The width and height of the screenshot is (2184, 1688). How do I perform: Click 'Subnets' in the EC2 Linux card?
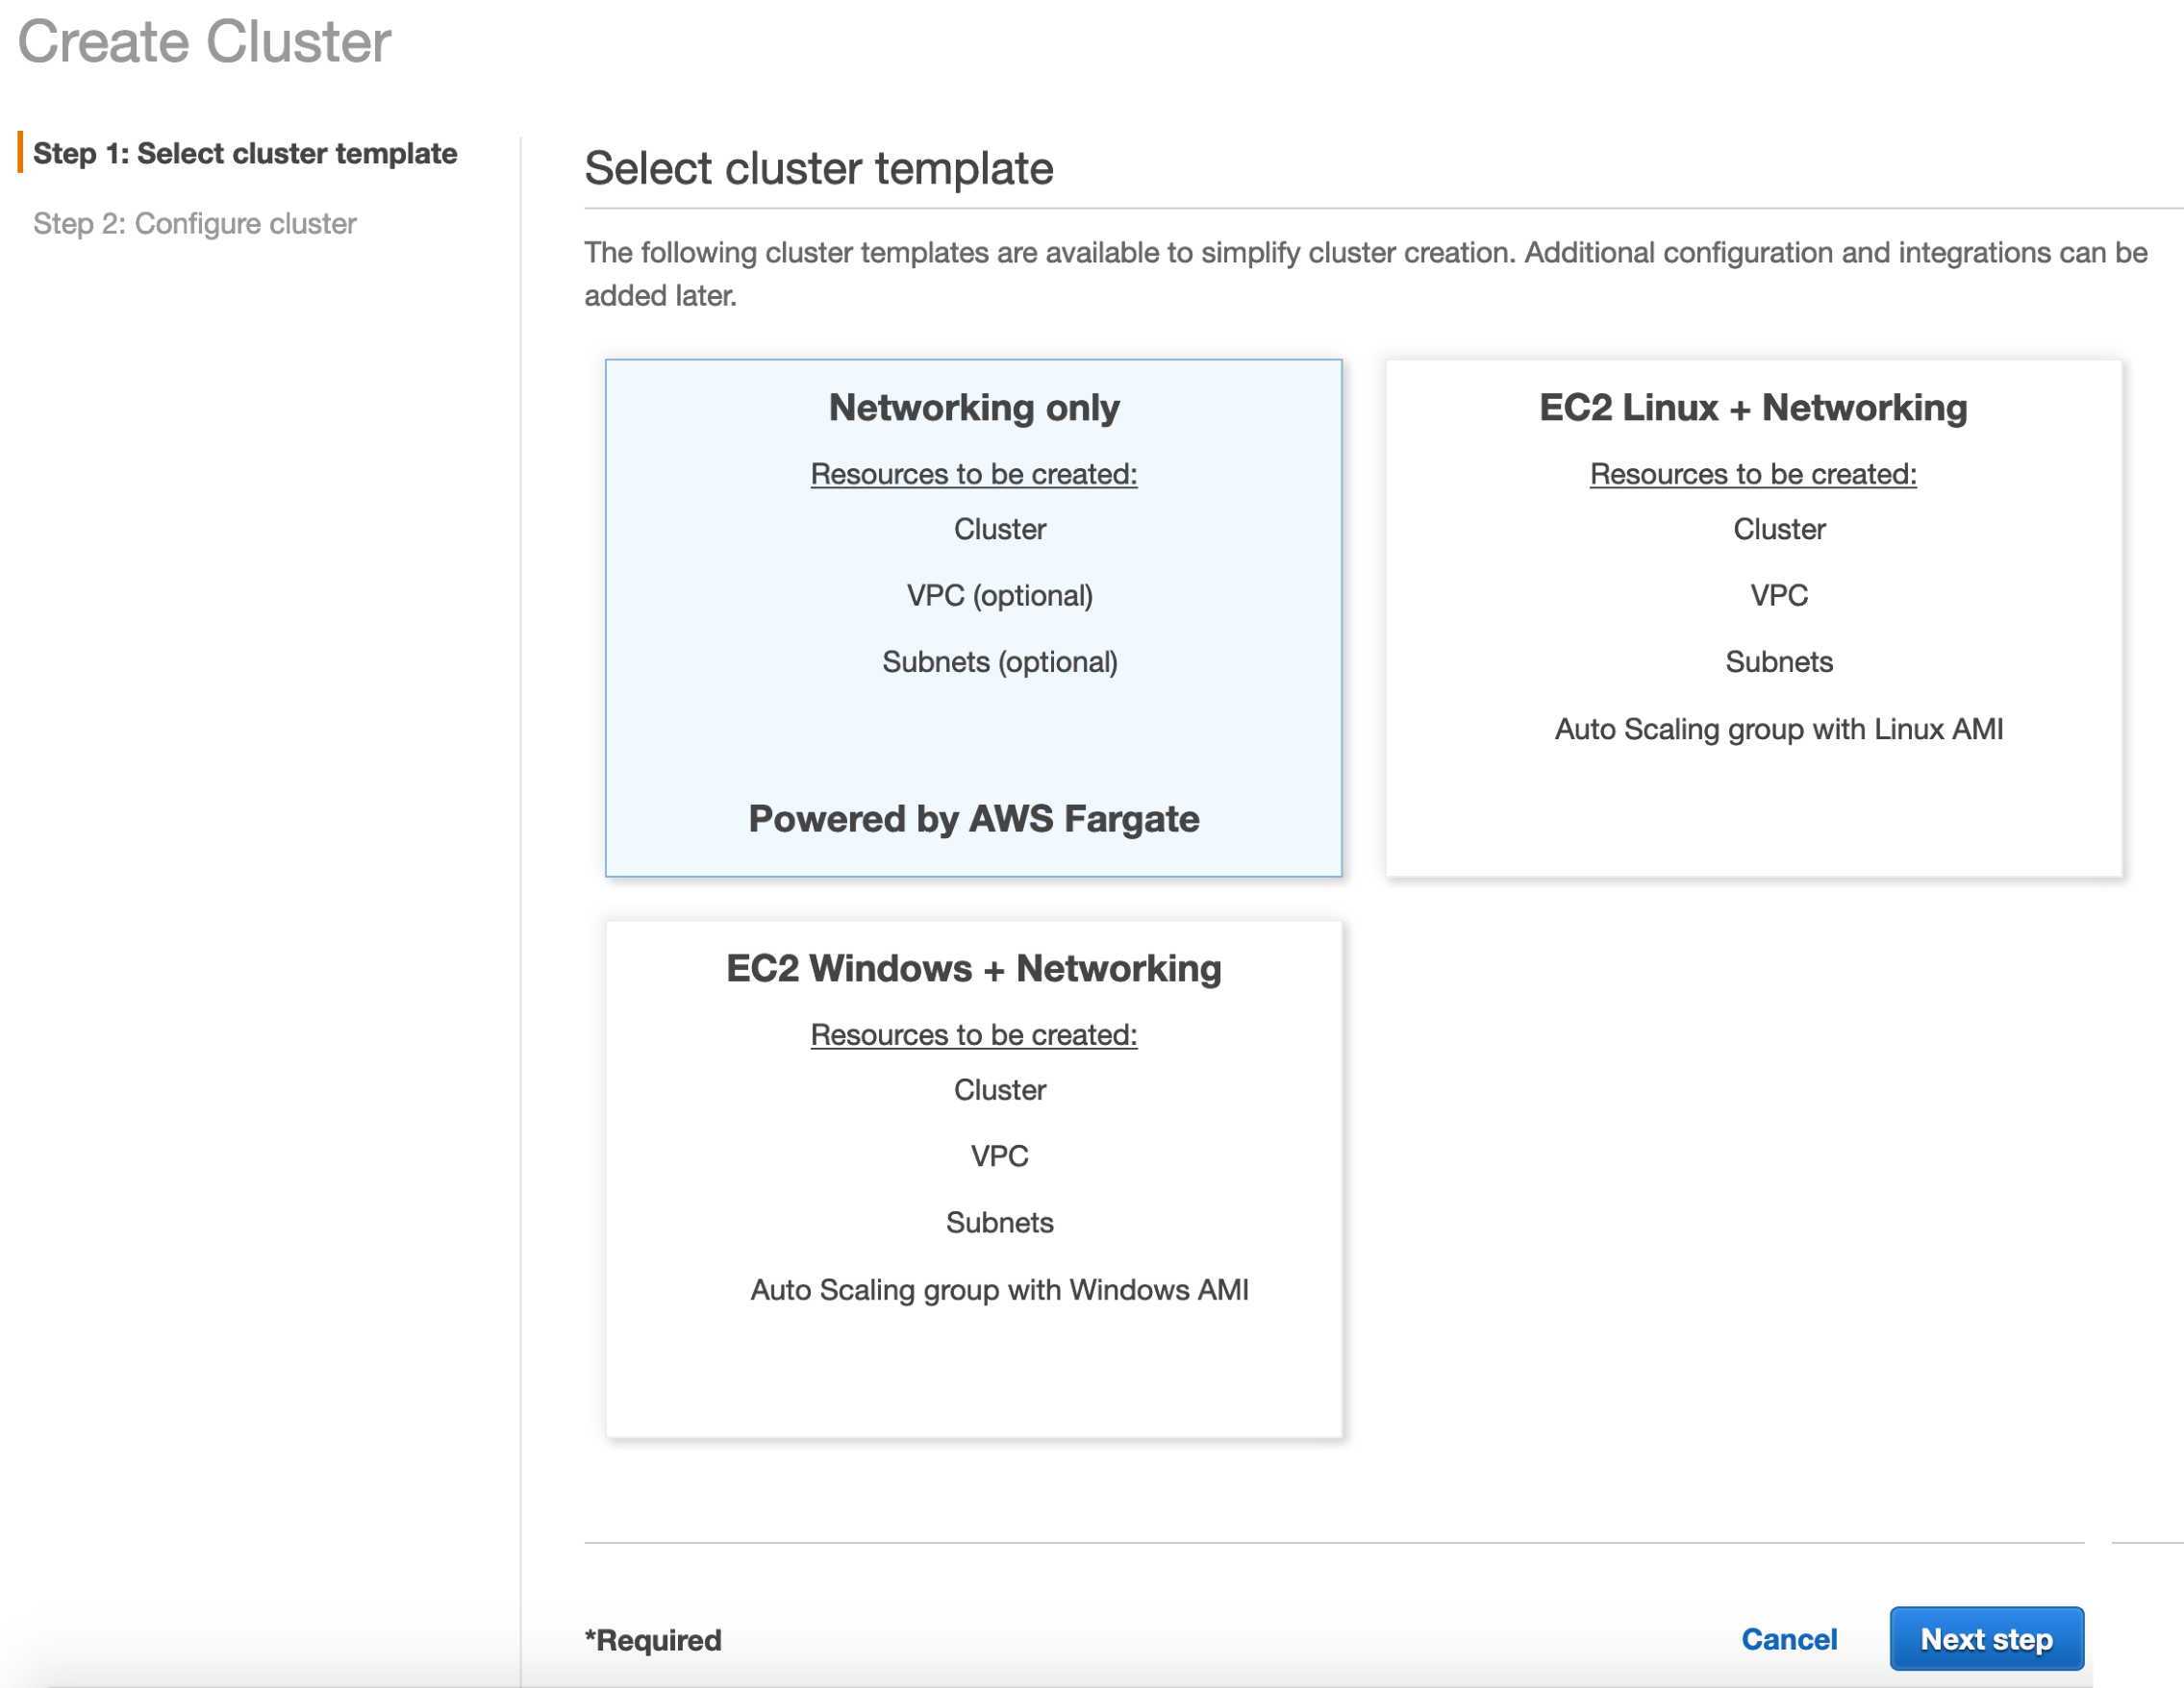pyautogui.click(x=1778, y=661)
